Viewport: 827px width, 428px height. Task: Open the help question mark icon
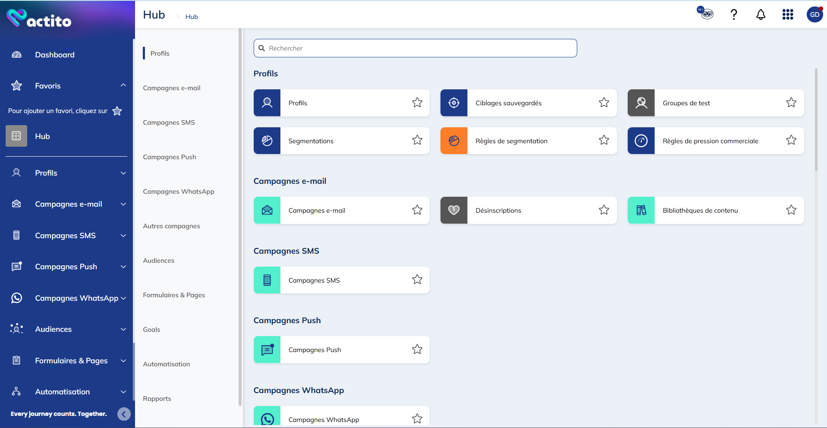(733, 15)
